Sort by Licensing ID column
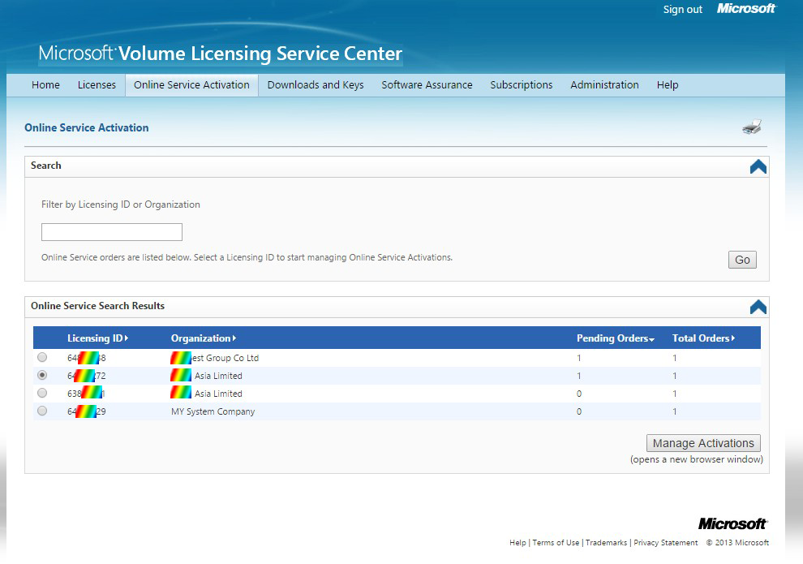Image resolution: width=803 pixels, height=564 pixels. pyautogui.click(x=97, y=338)
